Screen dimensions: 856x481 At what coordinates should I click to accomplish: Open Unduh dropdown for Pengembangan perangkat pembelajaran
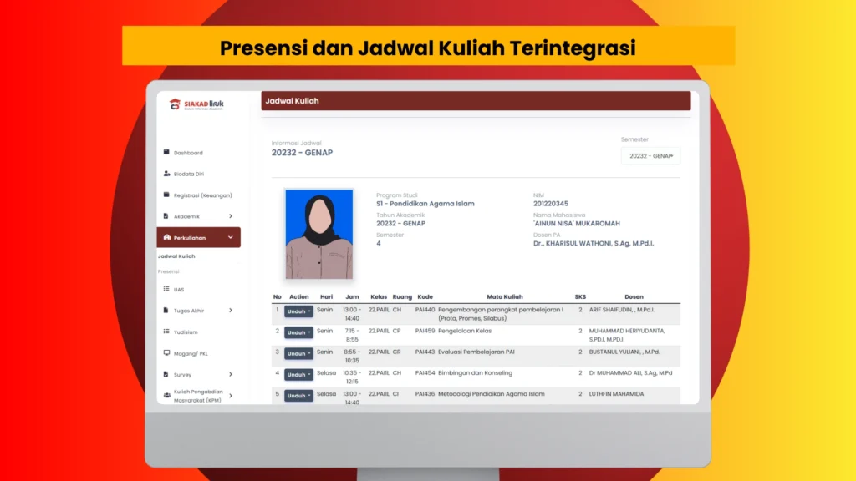298,311
